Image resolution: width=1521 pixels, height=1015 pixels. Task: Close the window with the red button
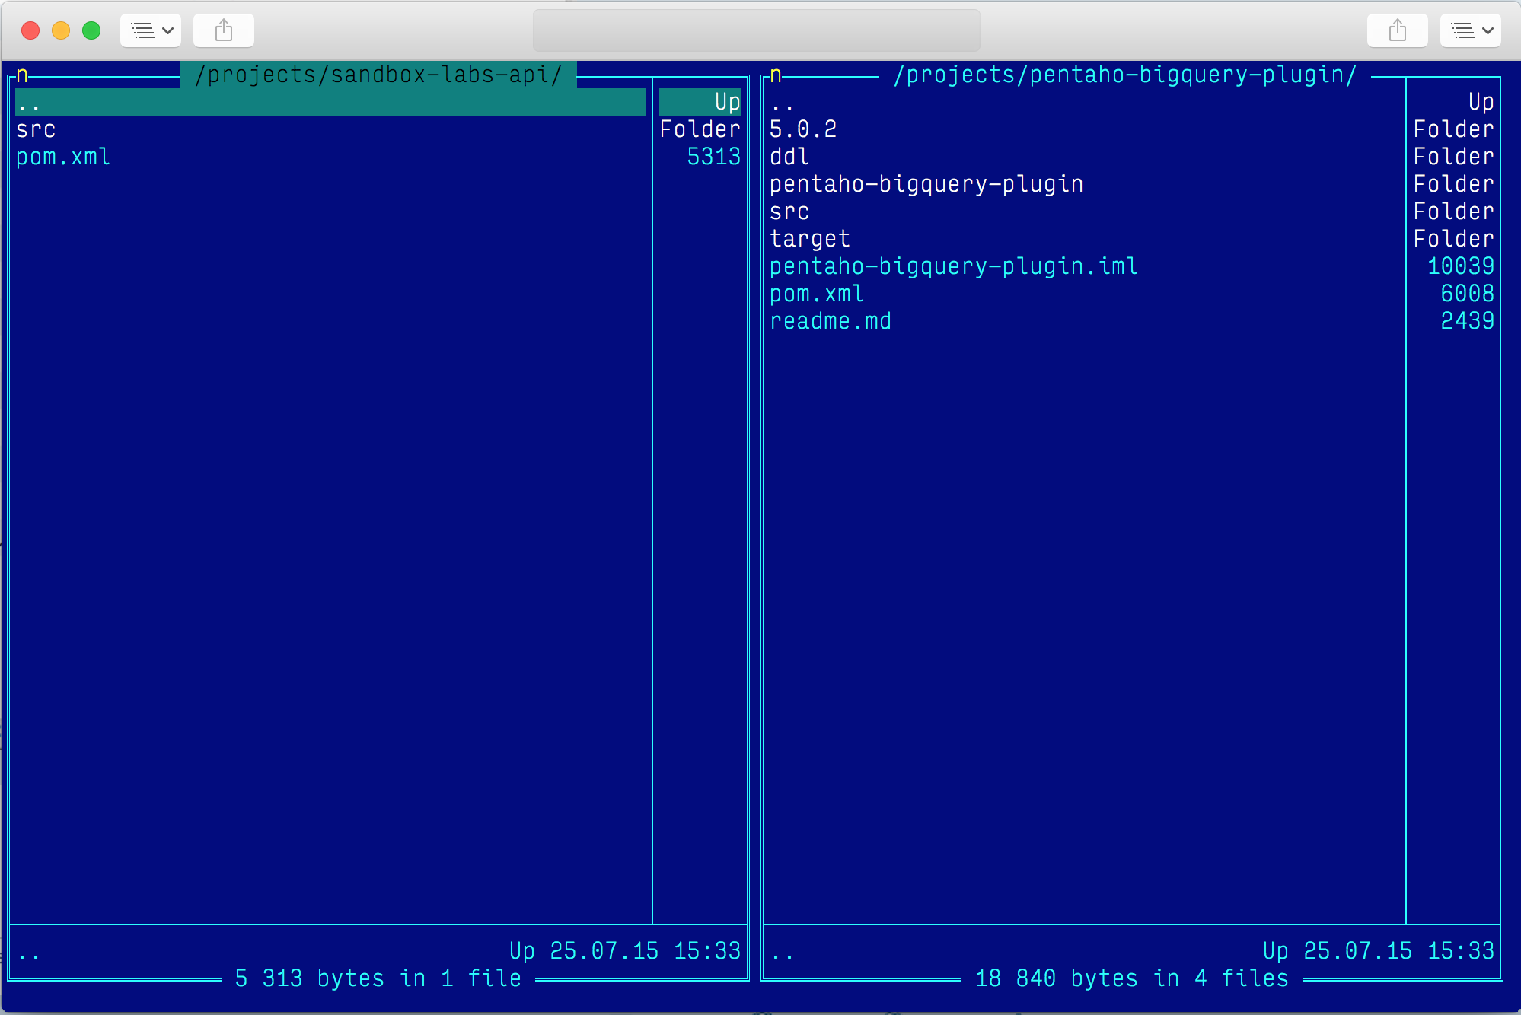(30, 30)
